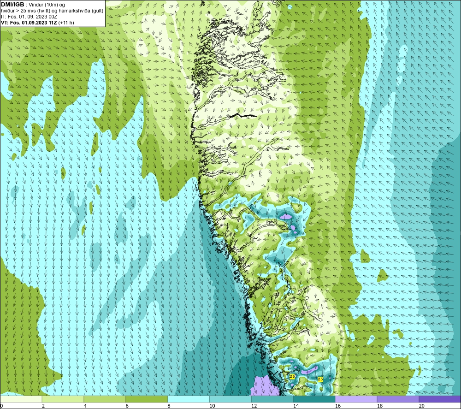461x409 pixels.
Task: Click the yellow gust label "26"
Action: pos(292,376)
